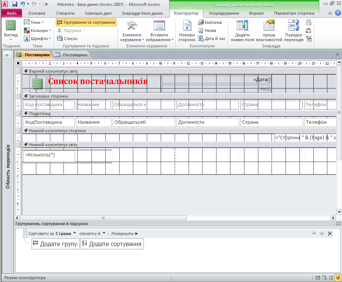
Task: Delete the Страна sort level
Action: click(x=330, y=234)
